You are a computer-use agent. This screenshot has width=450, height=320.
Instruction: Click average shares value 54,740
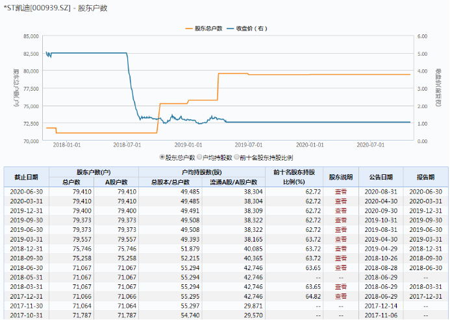[x=190, y=315]
